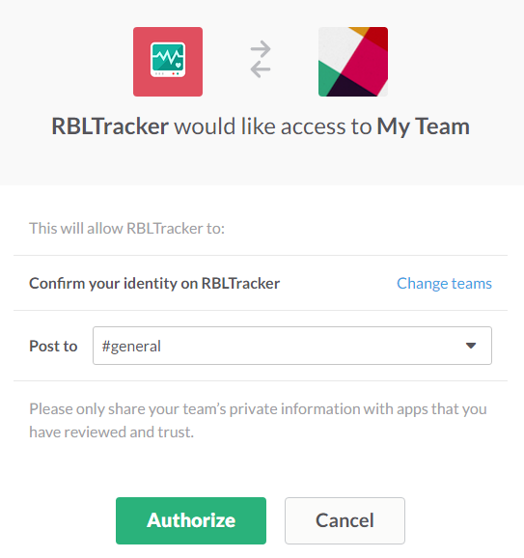Viewport: 524px width, 558px height.
Task: Click the red RBLTracker app logo tile
Action: tap(168, 62)
